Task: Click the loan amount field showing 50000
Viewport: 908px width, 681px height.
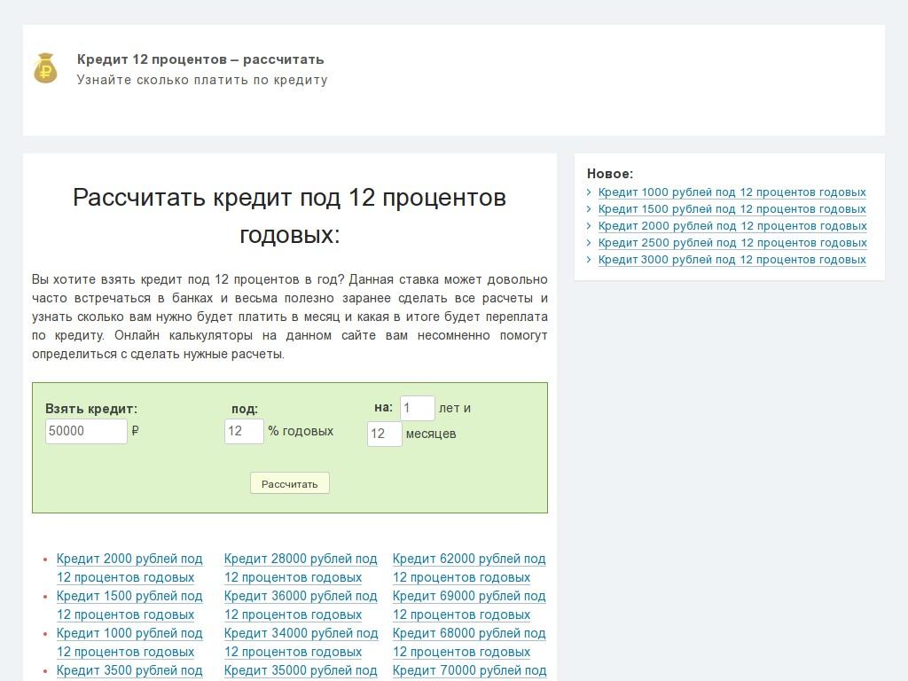Action: (x=86, y=432)
